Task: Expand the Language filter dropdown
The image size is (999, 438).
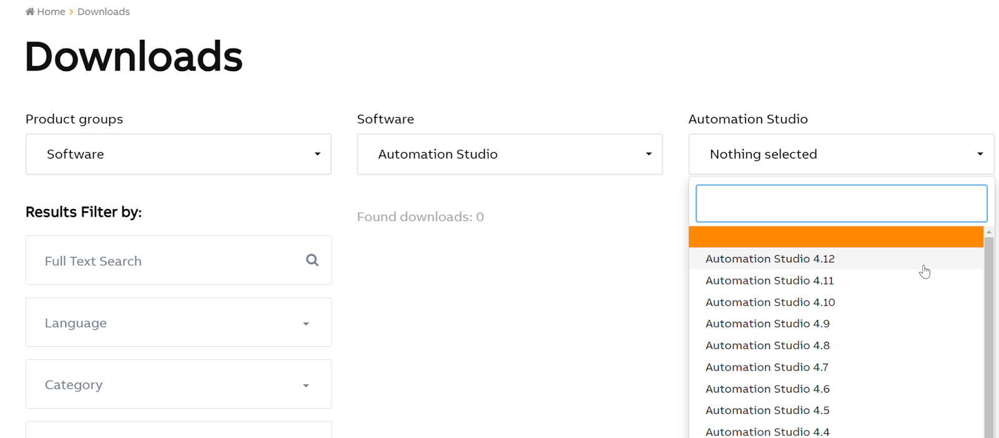Action: pyautogui.click(x=179, y=323)
